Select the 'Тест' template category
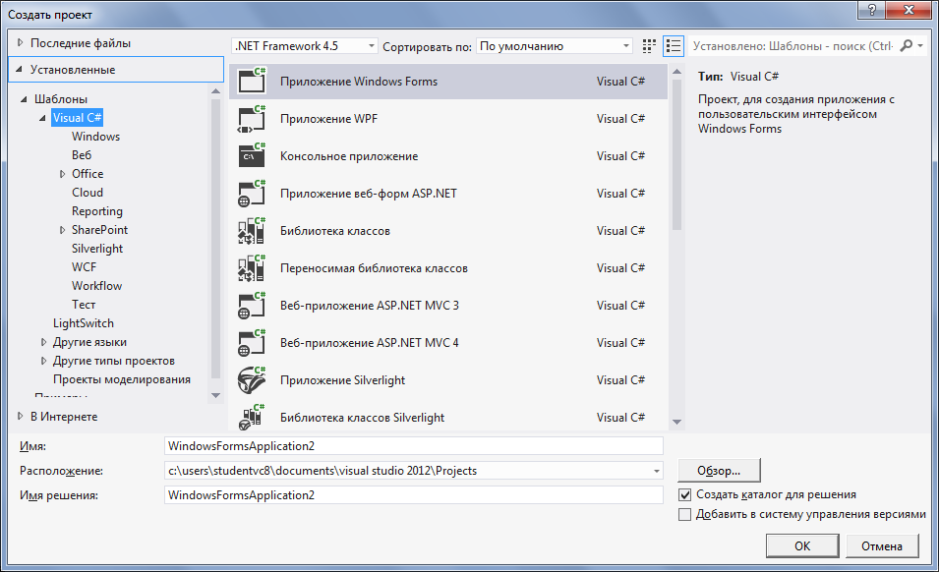The width and height of the screenshot is (939, 572). tap(84, 305)
